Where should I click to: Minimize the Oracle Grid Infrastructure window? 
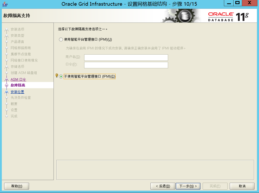tap(229, 3)
